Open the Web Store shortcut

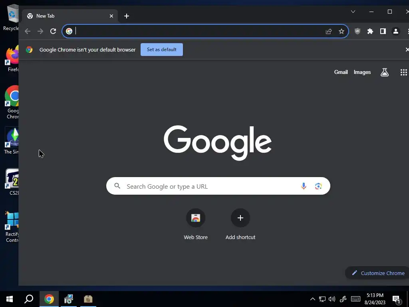tap(196, 225)
